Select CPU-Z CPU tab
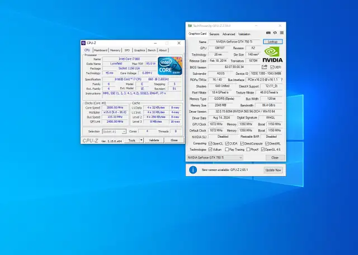 coord(87,50)
